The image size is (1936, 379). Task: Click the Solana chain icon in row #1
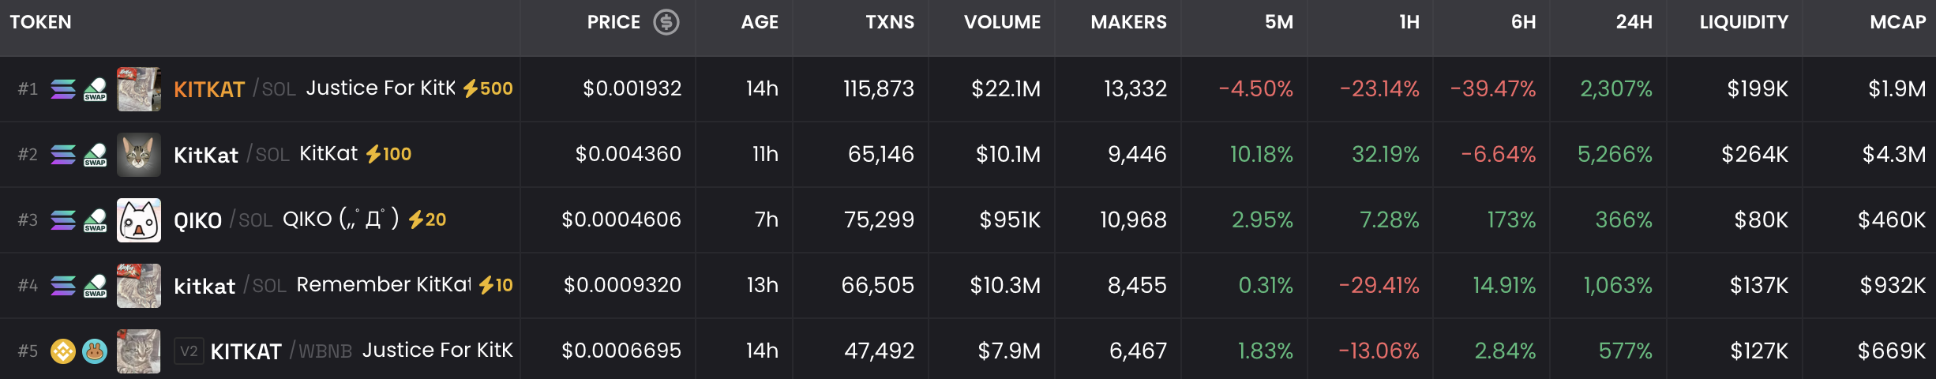tap(63, 89)
